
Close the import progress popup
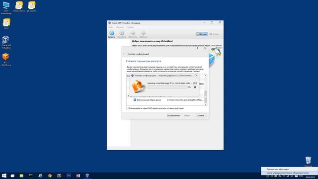[x=196, y=75]
